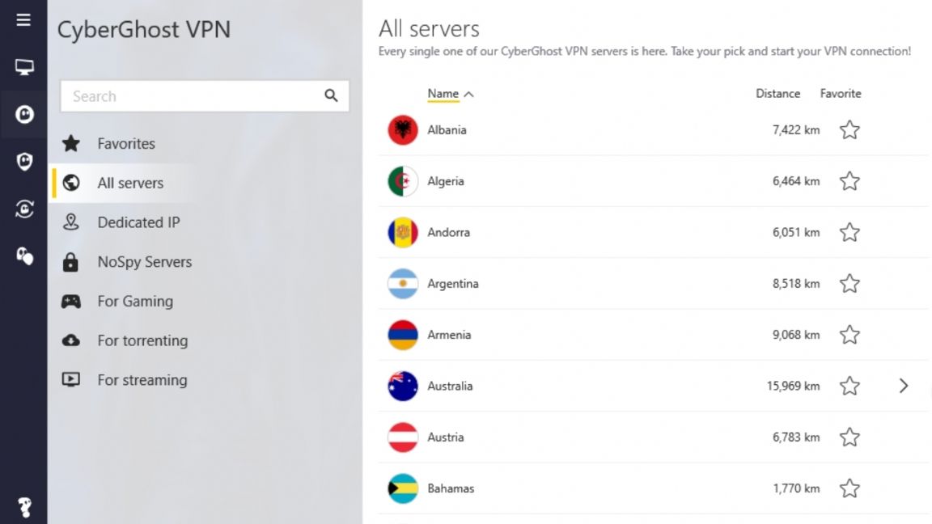932x524 pixels.
Task: Open the monitor icon in sidebar
Action: click(x=23, y=67)
